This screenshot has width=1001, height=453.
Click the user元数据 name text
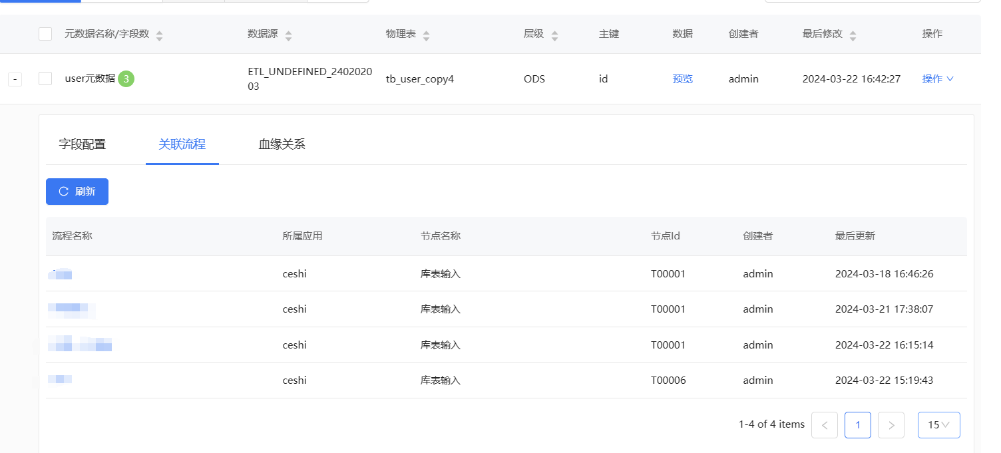tap(90, 78)
